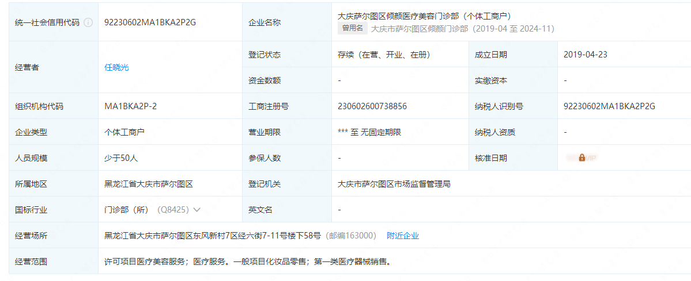Click the lock icon in 核准日期 row
This screenshot has width=691, height=281.
tap(582, 157)
